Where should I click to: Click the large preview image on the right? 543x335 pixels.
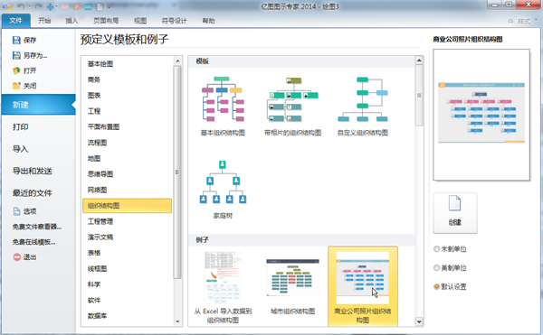point(481,115)
